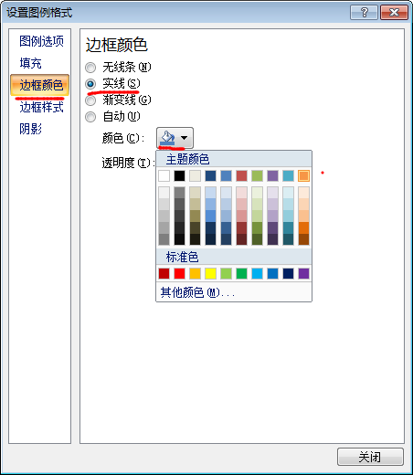Screen dimensions: 413x475
Task: Pick darkest gray shade under white column
Action: 164,239
